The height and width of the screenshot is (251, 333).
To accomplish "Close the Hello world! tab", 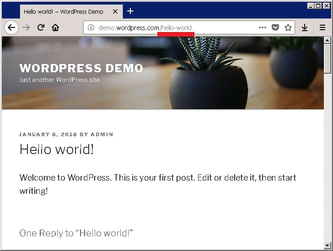I will [115, 11].
